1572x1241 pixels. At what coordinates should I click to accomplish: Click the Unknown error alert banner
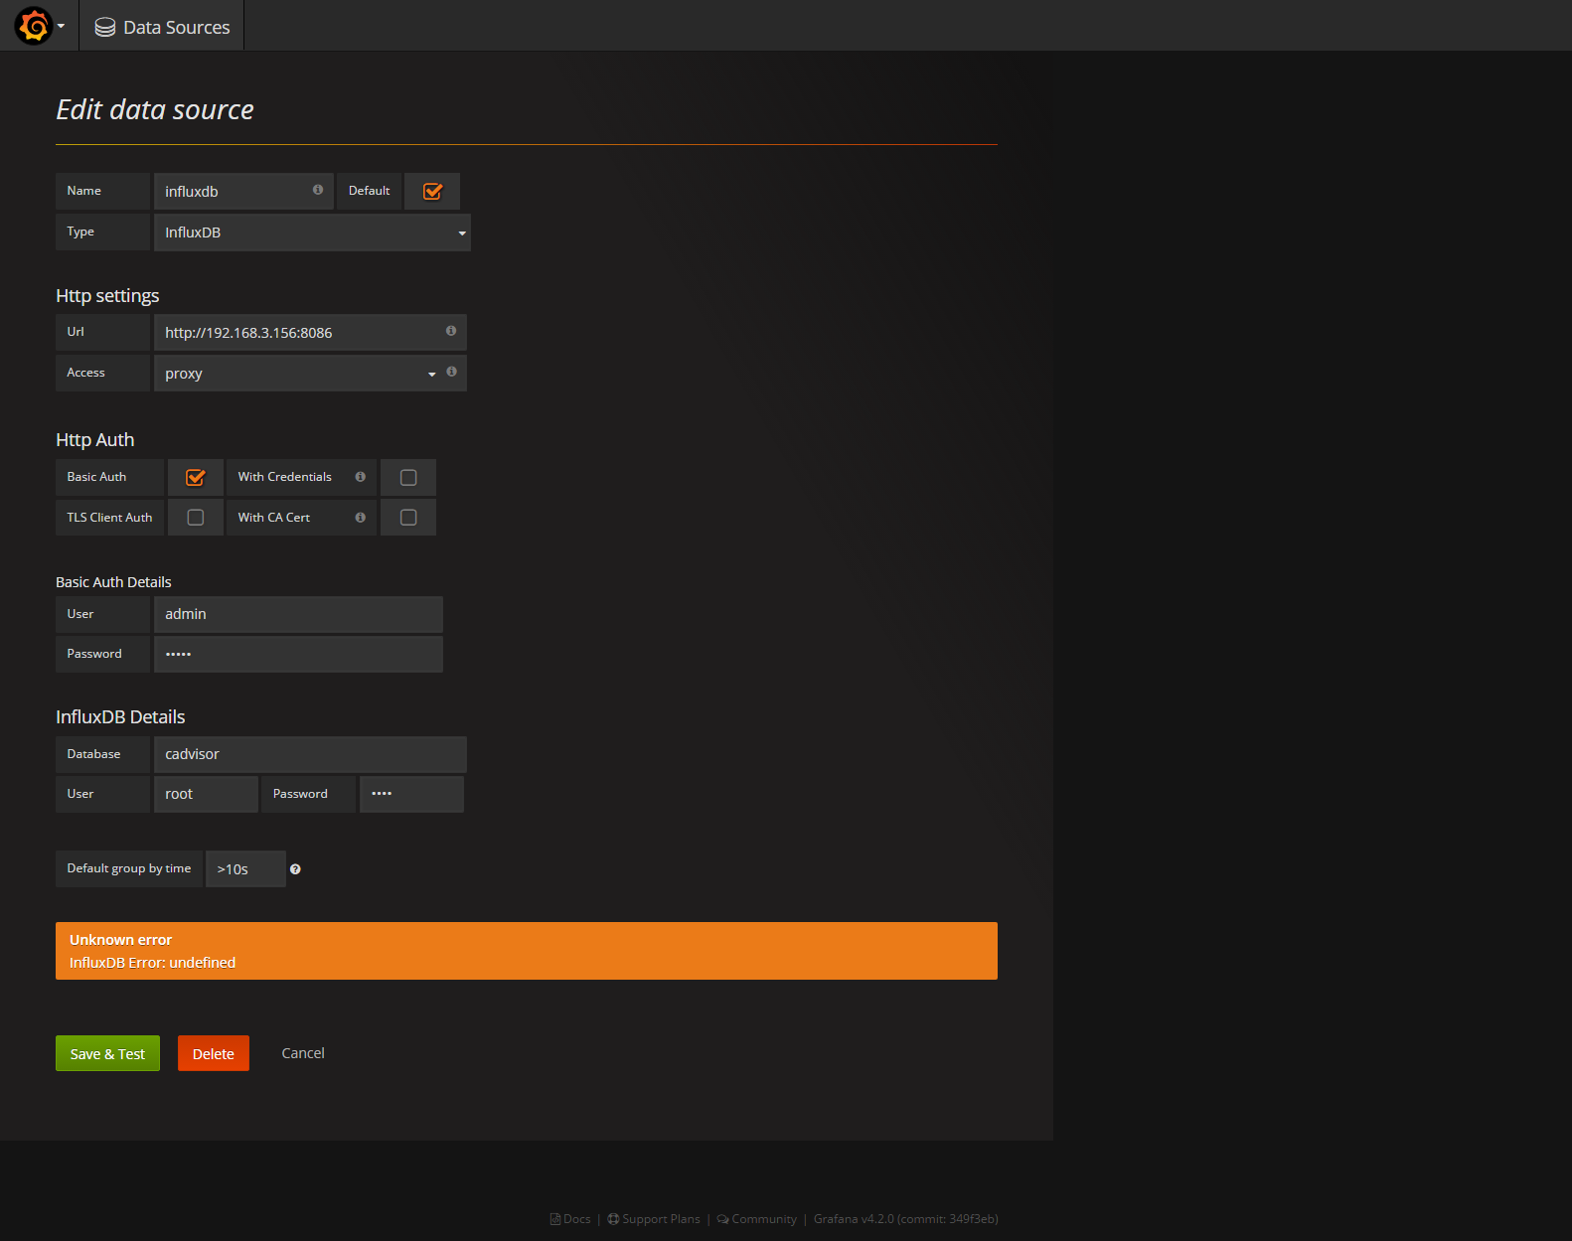tap(527, 951)
